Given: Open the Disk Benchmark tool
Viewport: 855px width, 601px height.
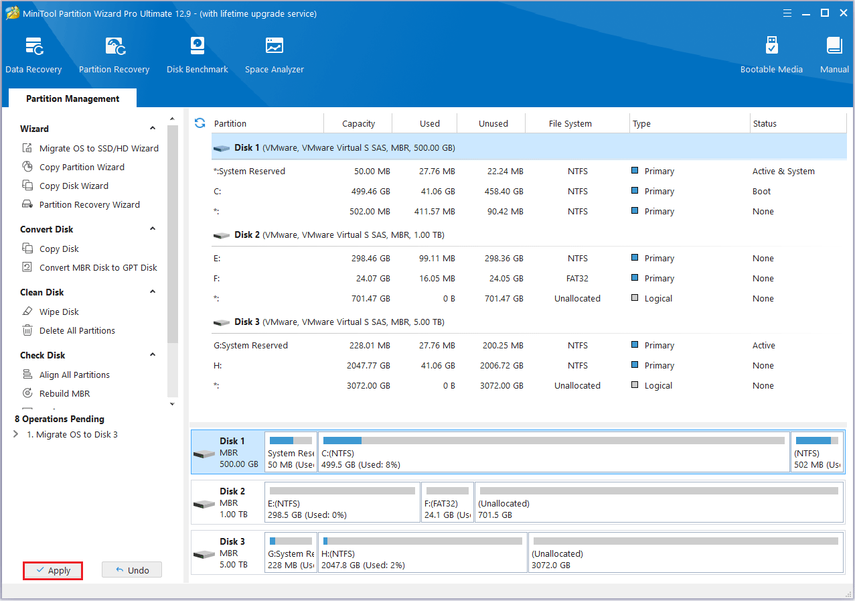Looking at the screenshot, I should point(197,54).
